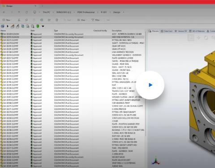Screen dimensions: 215x168
Task: Close the Design tab with its X
Action: (35, 6)
